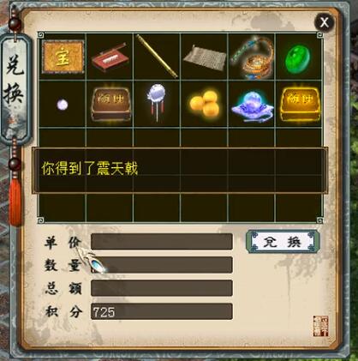Click the 单价 unit price field
Image resolution: width=358 pixels, height=361 pixels.
(x=162, y=242)
